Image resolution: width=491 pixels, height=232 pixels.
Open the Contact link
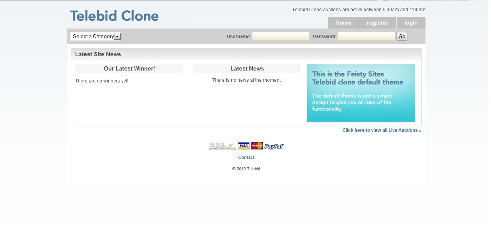246,157
